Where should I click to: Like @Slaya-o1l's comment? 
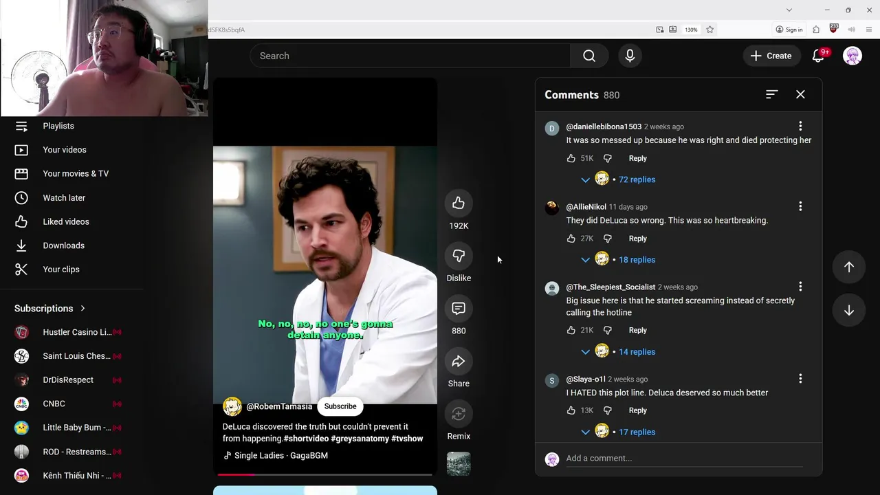coord(571,410)
